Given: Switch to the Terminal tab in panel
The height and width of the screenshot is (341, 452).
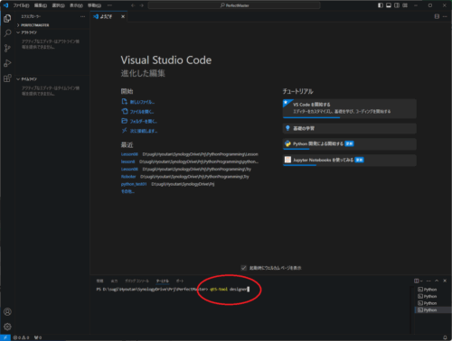Looking at the screenshot, I should point(163,281).
